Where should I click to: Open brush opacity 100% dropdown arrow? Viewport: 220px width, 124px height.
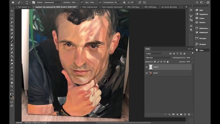point(77,2)
